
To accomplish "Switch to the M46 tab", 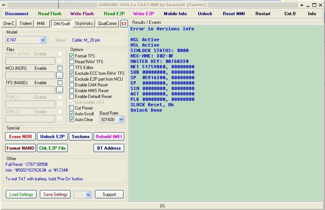I will click(42, 23).
